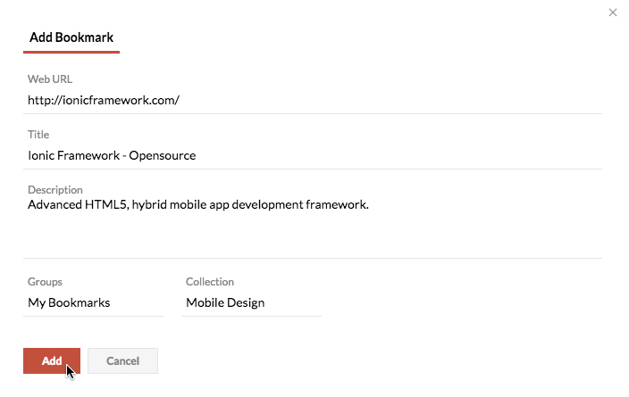
Task: Click the Description field label
Action: (55, 190)
